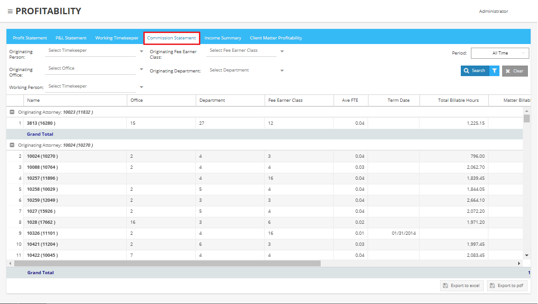Sort by Total Billable Hours column header
Screen dimensions: 538x304
(458, 100)
